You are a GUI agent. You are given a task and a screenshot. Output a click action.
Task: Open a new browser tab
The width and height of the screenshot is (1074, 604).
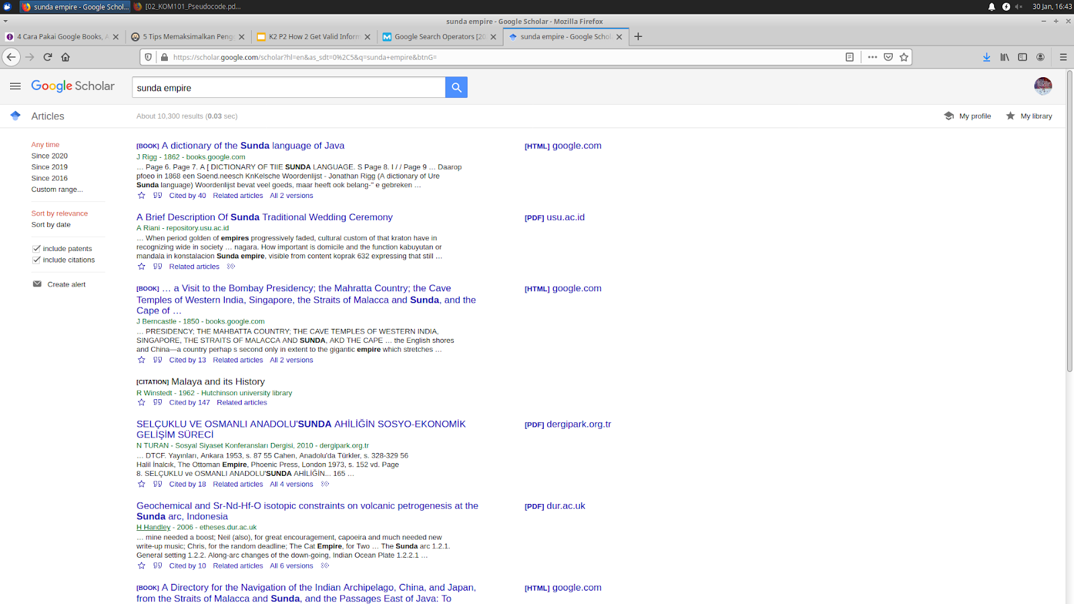(x=638, y=36)
